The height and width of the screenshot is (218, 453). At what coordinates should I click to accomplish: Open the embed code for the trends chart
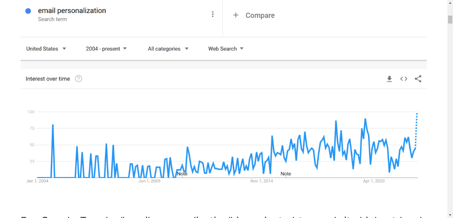[404, 79]
